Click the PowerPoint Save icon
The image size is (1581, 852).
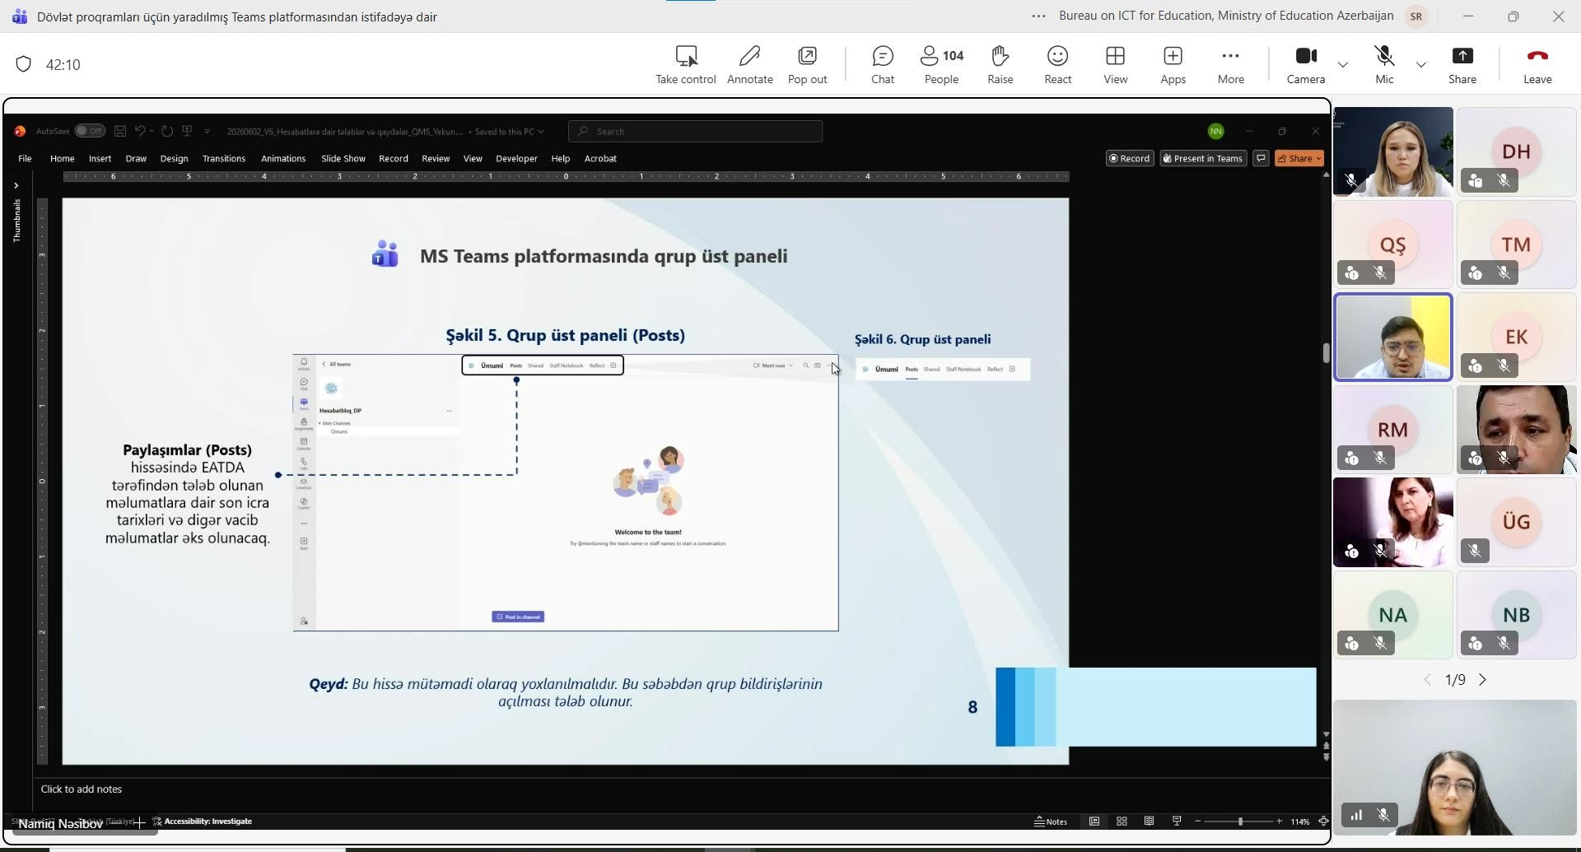click(x=120, y=131)
